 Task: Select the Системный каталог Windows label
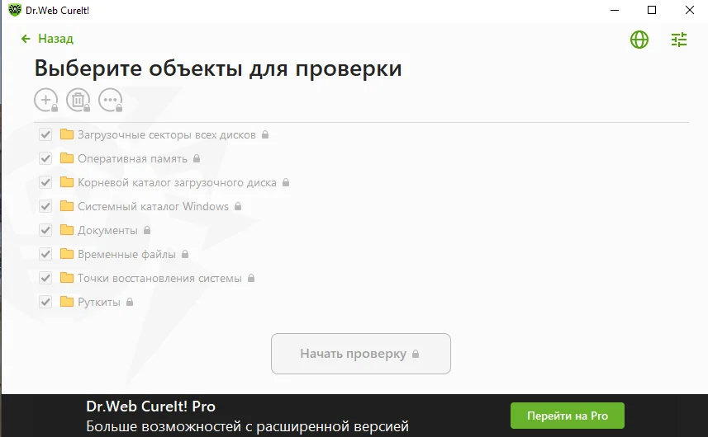coord(153,206)
